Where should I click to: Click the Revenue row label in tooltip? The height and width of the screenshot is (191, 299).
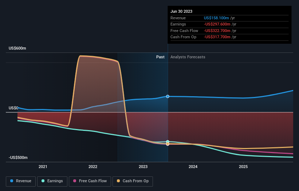(x=178, y=18)
